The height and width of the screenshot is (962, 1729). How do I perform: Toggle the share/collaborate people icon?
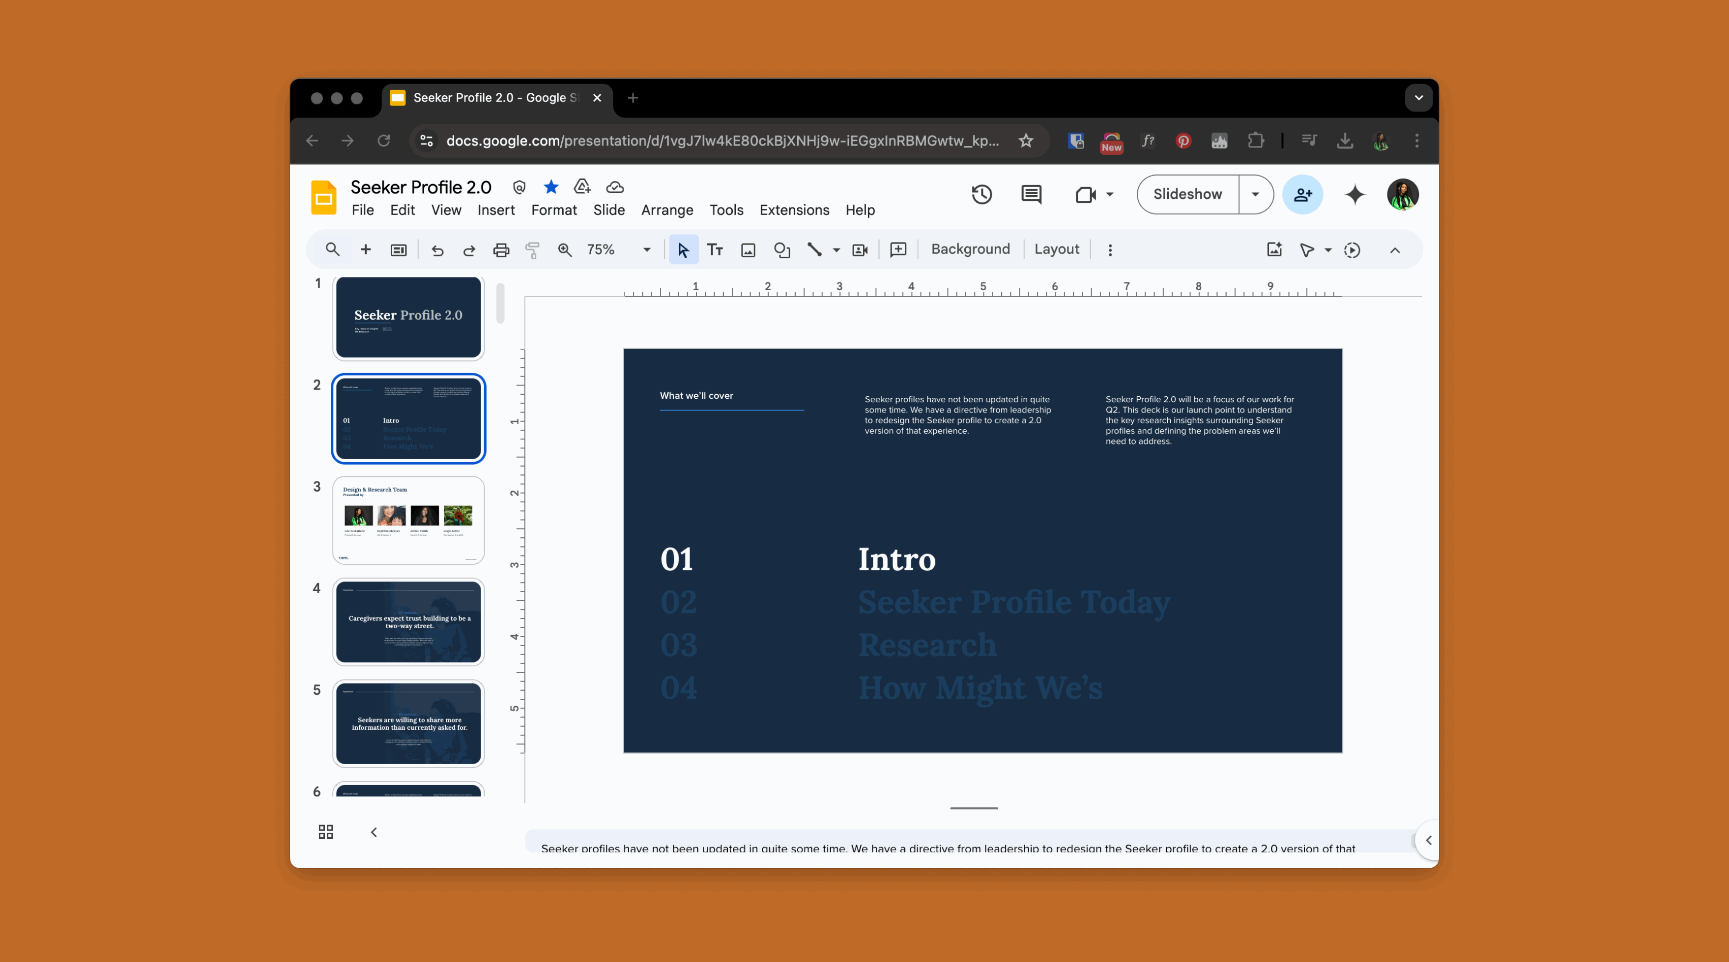point(1301,193)
